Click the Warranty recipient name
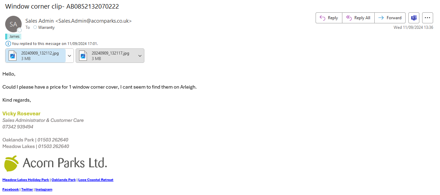The width and height of the screenshot is (440, 195). click(46, 27)
